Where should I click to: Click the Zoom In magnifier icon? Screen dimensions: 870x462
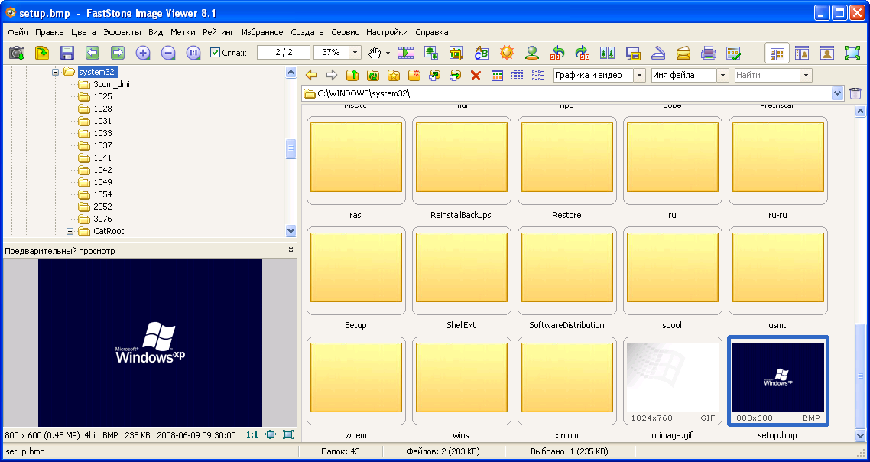[x=143, y=53]
